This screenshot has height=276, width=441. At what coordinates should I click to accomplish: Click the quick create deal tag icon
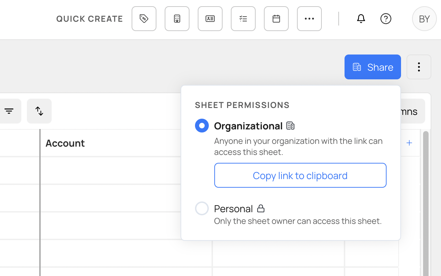[x=144, y=19]
